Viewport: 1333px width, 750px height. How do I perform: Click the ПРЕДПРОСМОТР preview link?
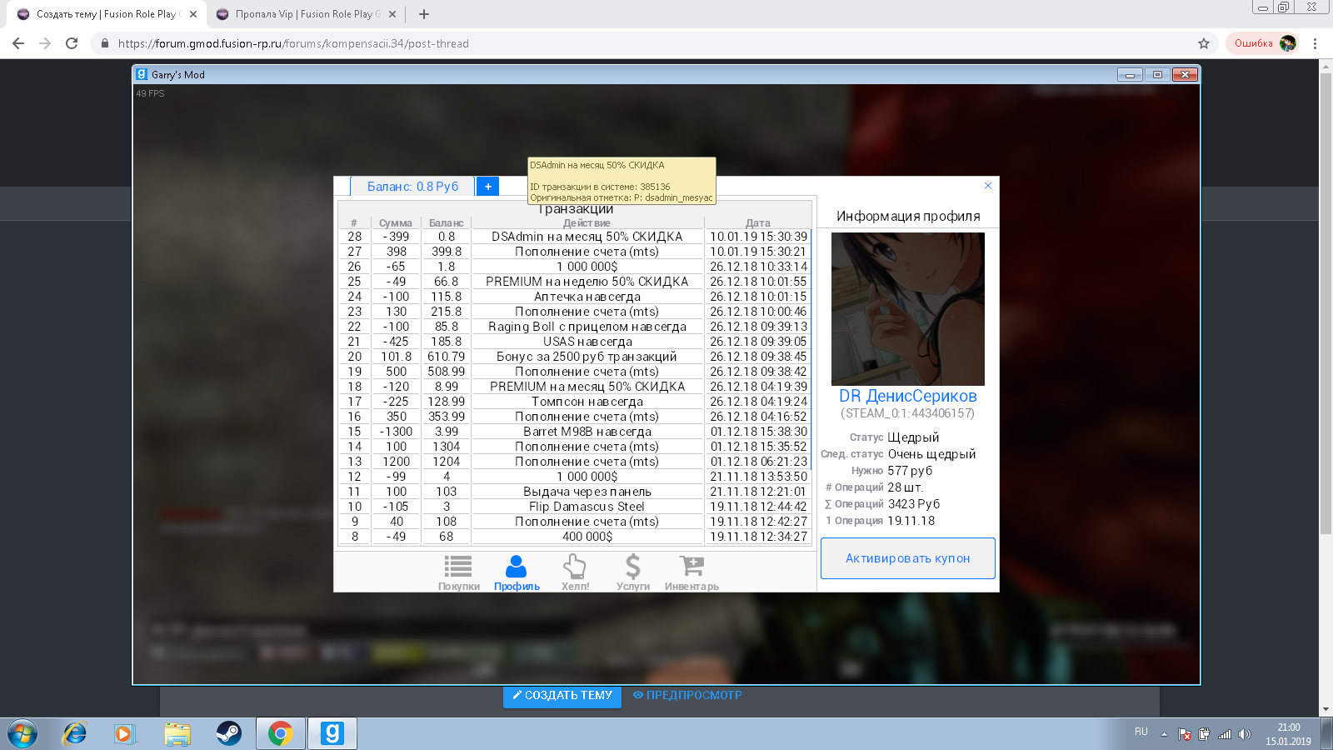[687, 695]
